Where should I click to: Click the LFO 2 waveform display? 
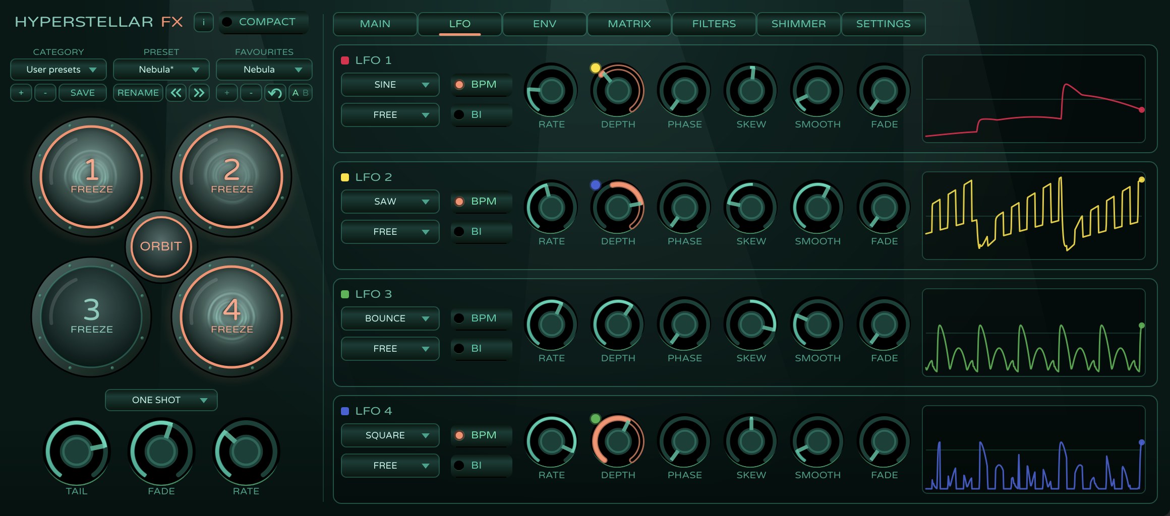coord(1034,216)
